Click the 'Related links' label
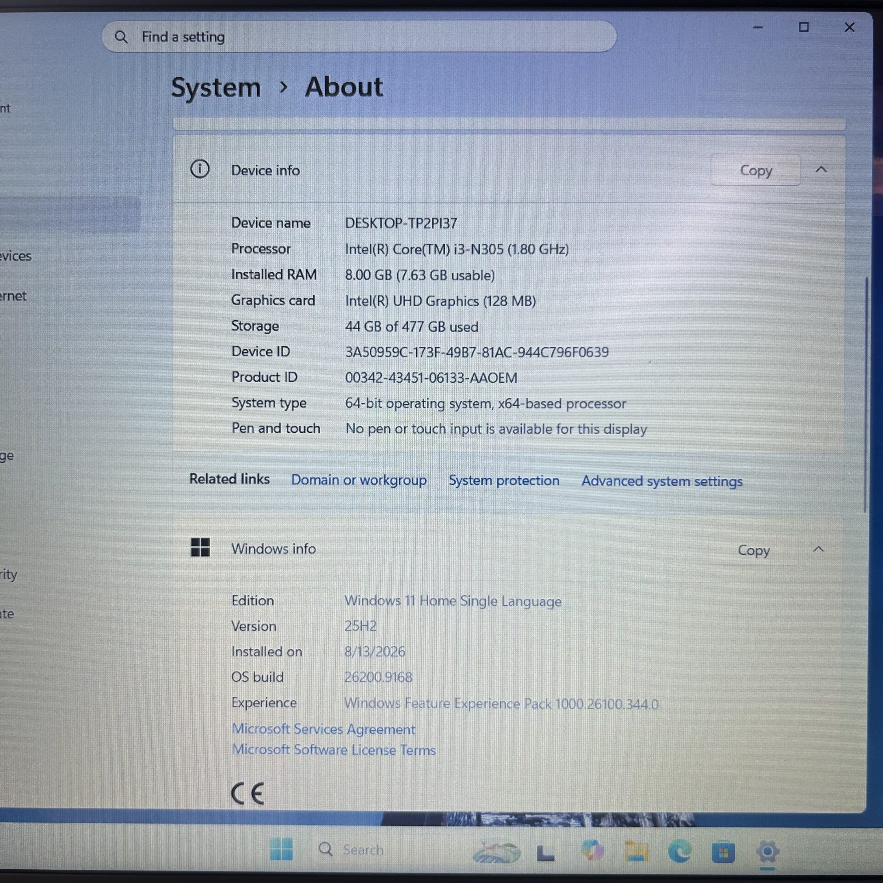Screen dimensions: 883x883 pos(229,479)
